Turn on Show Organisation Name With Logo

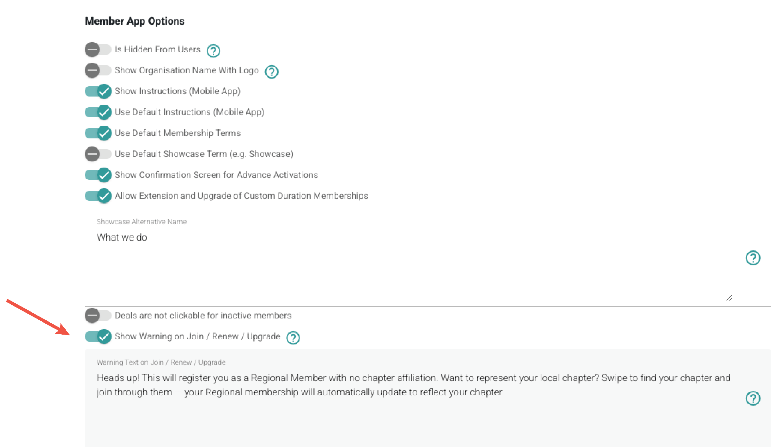(98, 70)
